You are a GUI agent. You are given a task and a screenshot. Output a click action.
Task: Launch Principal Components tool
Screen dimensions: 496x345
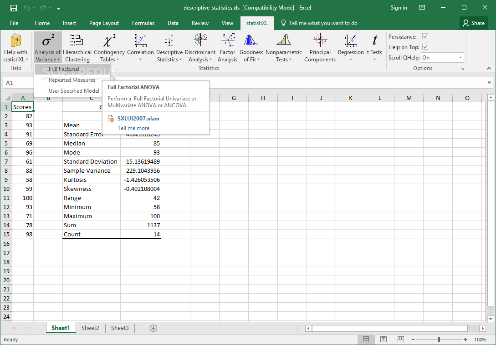click(320, 48)
